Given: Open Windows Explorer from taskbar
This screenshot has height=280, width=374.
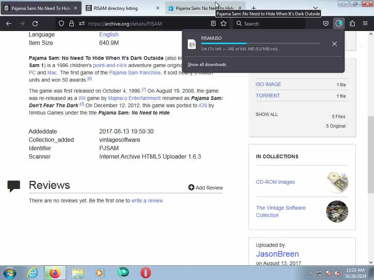Looking at the screenshot, I should coord(78,273).
